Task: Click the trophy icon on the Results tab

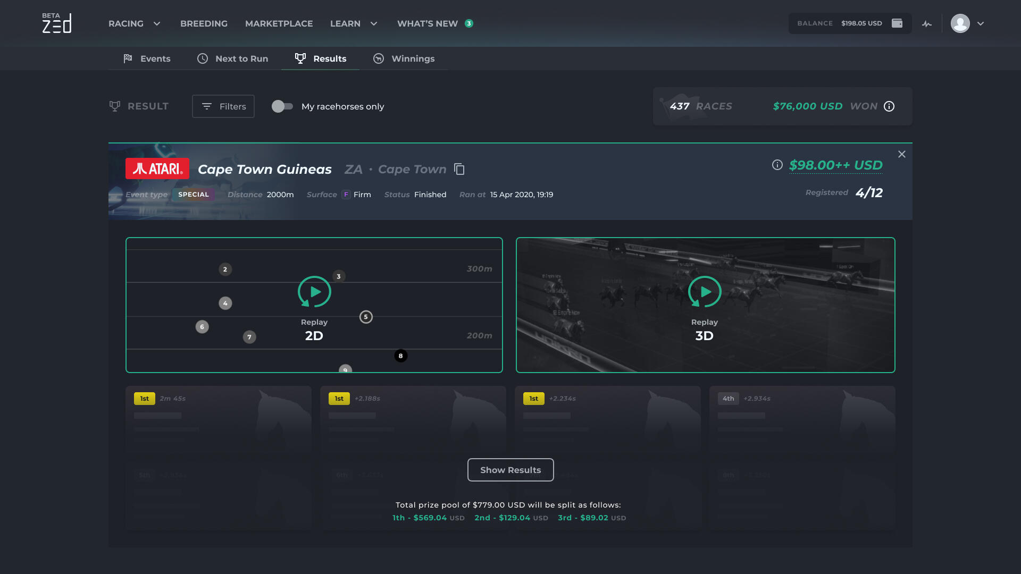Action: [x=300, y=58]
